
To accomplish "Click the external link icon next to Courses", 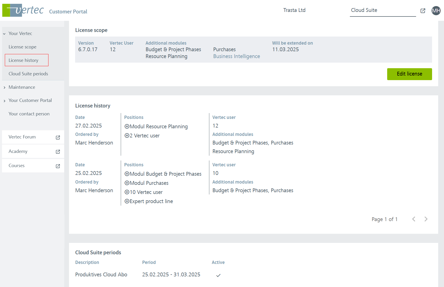I will pyautogui.click(x=58, y=166).
